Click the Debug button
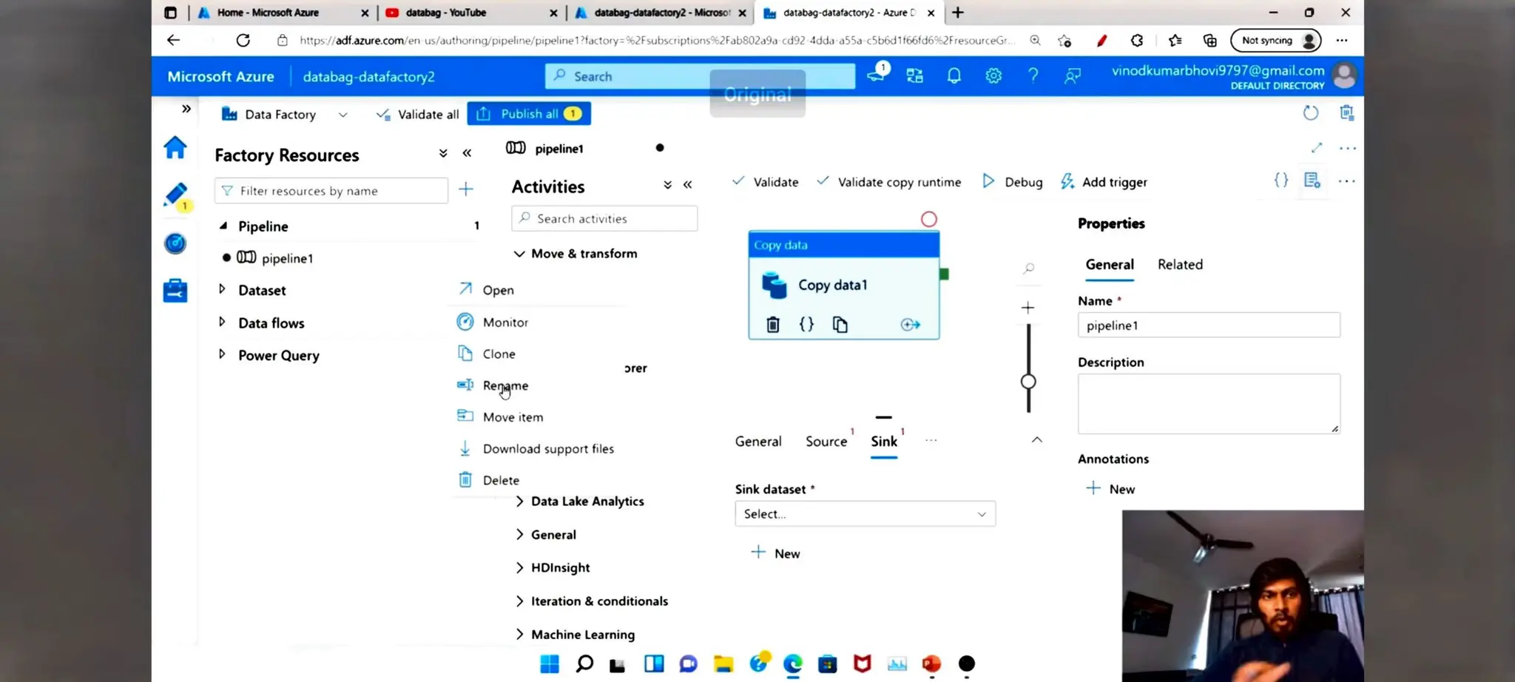The image size is (1515, 682). 1013,182
